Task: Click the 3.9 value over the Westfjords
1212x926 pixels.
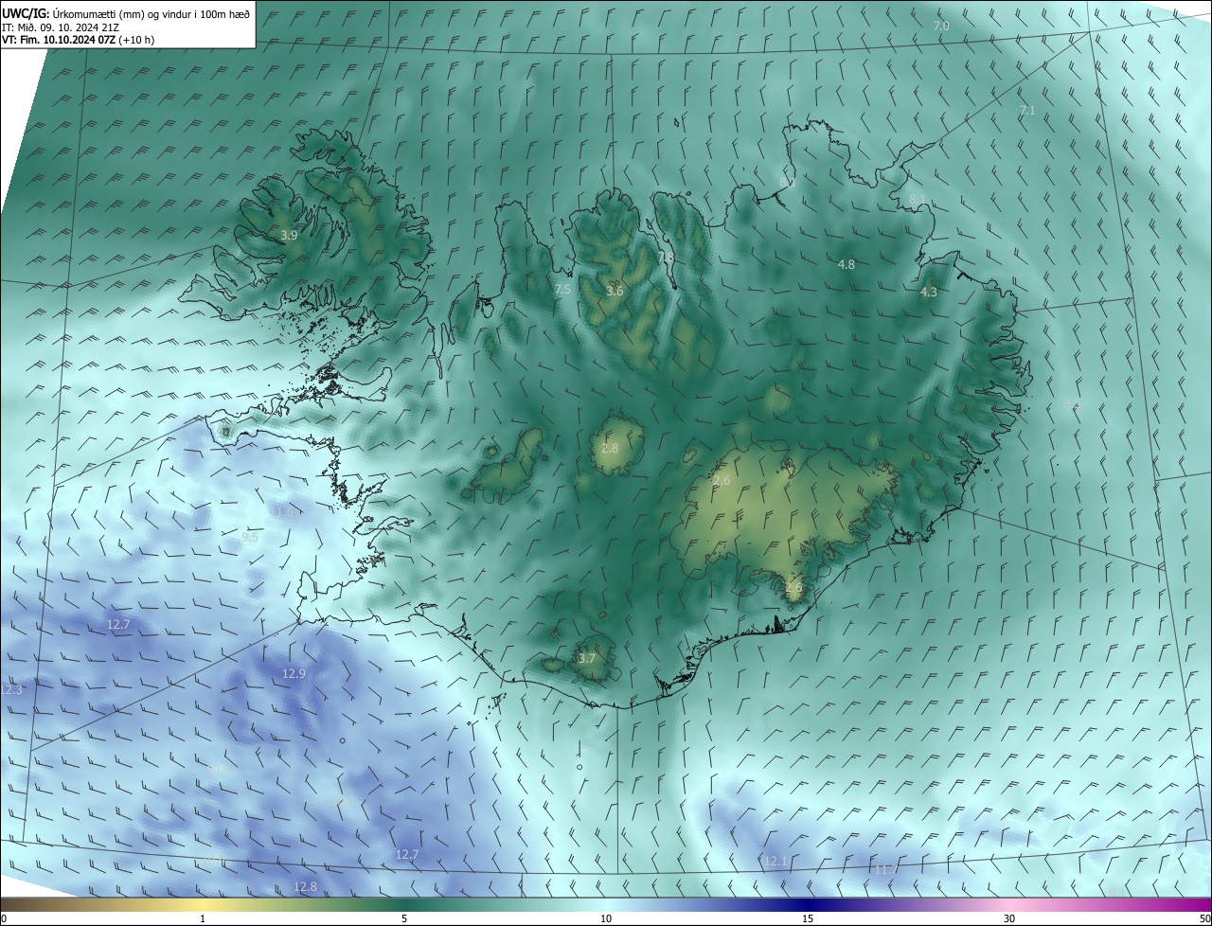Action: pos(290,235)
